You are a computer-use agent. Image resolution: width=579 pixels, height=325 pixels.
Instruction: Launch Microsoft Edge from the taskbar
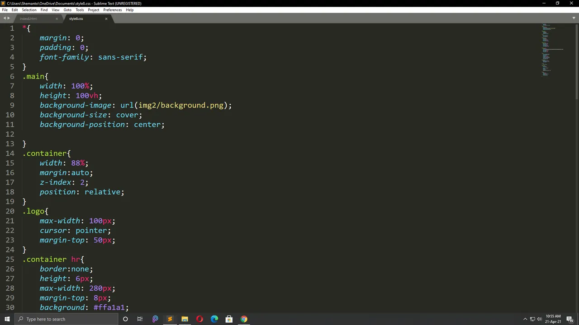pyautogui.click(x=214, y=319)
